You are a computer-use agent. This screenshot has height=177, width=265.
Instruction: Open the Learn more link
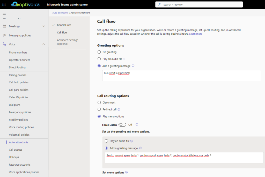coord(196,34)
